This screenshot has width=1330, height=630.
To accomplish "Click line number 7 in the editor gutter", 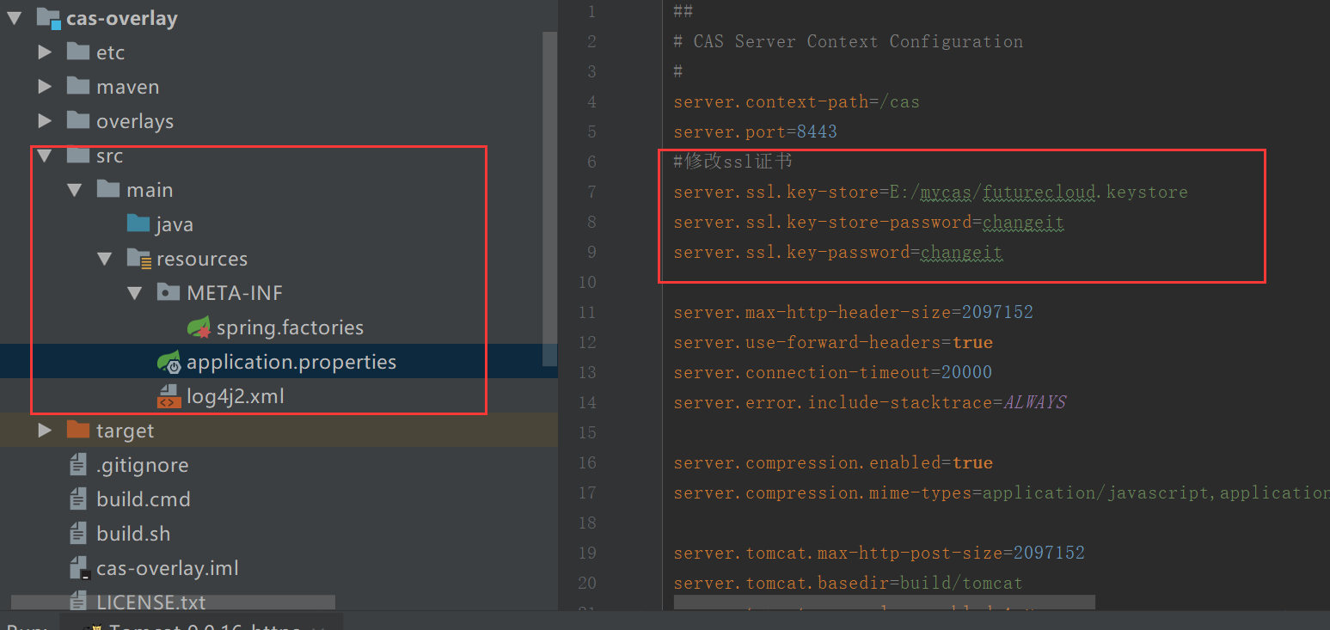I will click(x=591, y=191).
